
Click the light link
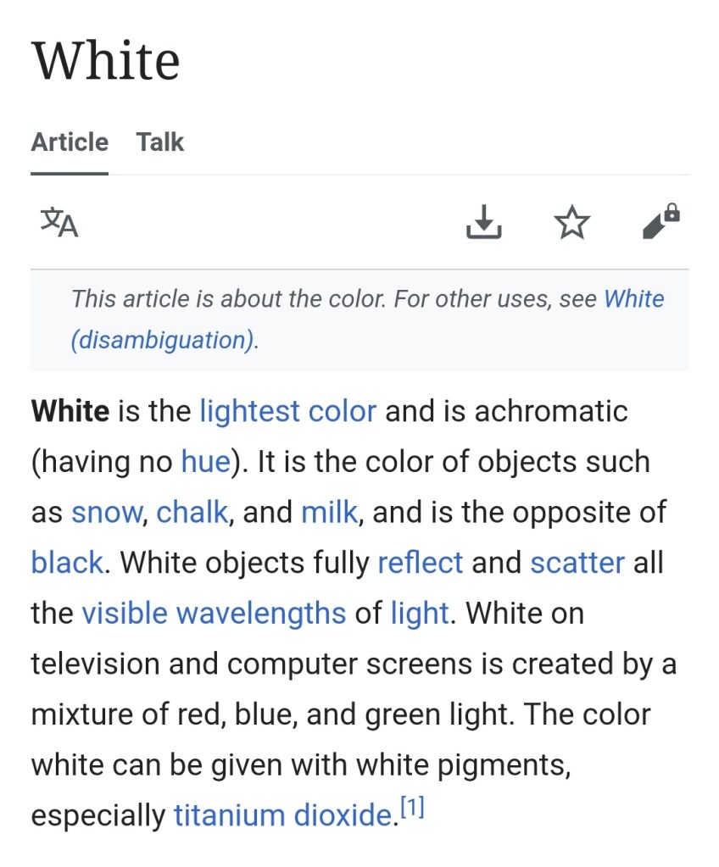click(419, 613)
